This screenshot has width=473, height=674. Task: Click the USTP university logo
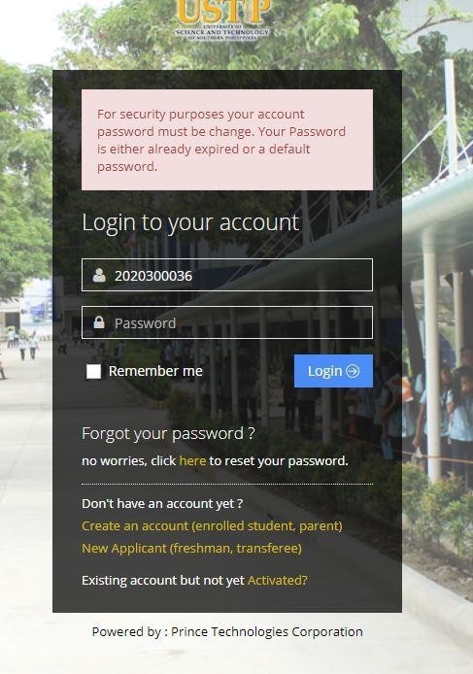223,19
